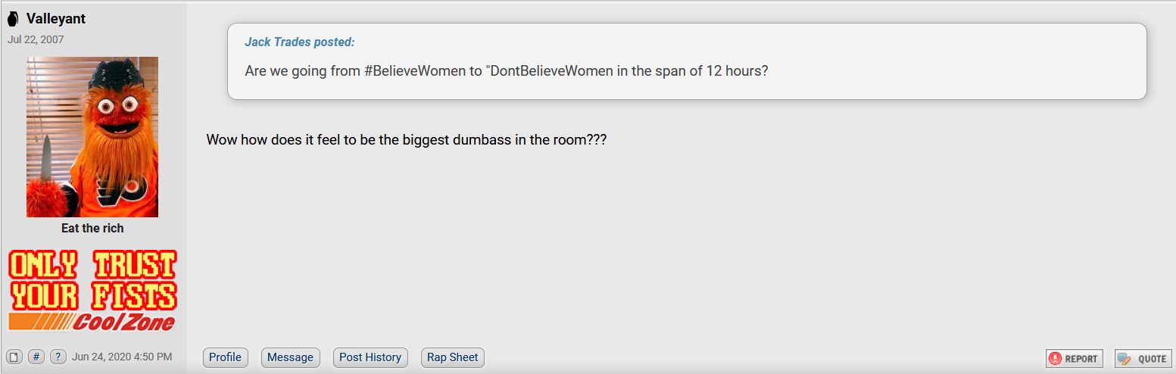Open Valleyant's Profile
This screenshot has height=374, width=1176.
tap(226, 357)
